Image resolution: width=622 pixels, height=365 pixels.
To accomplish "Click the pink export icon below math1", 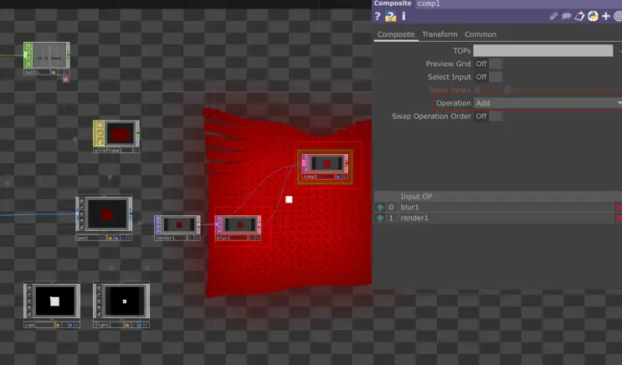I will [x=66, y=80].
